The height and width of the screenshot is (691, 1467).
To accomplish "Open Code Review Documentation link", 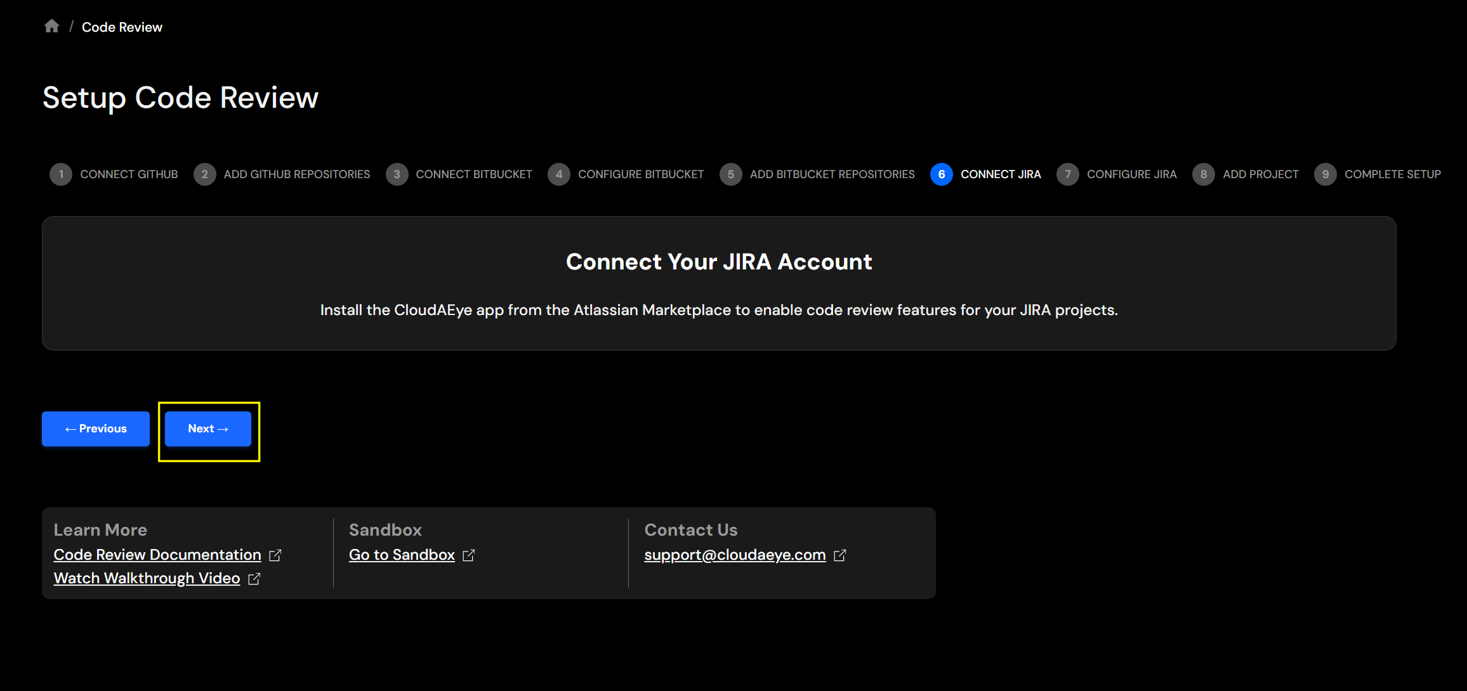I will (157, 555).
